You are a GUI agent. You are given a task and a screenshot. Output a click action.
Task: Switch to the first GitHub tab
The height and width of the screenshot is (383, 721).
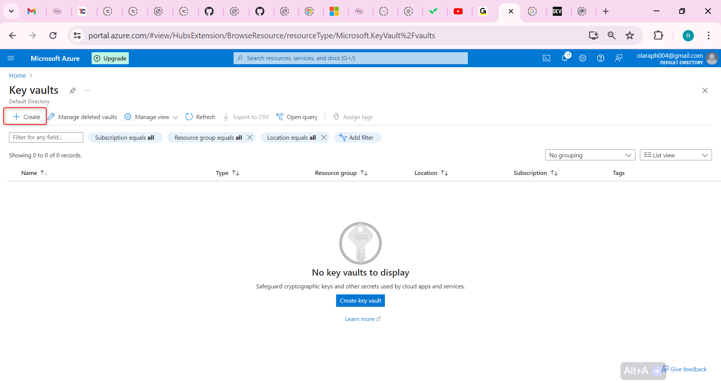[x=209, y=11]
